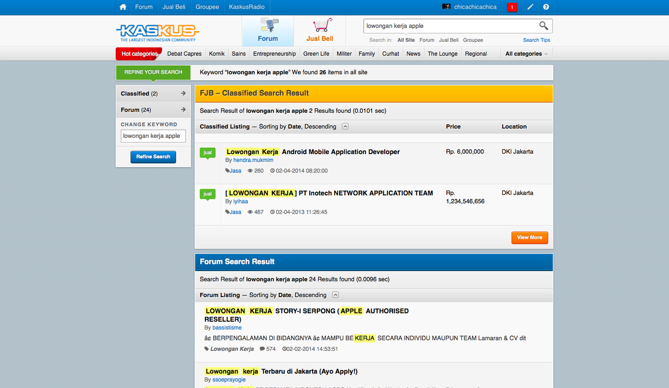
Task: Open The Lounge category
Action: [443, 54]
